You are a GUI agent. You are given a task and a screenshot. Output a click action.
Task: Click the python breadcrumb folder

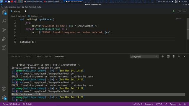point(21,16)
